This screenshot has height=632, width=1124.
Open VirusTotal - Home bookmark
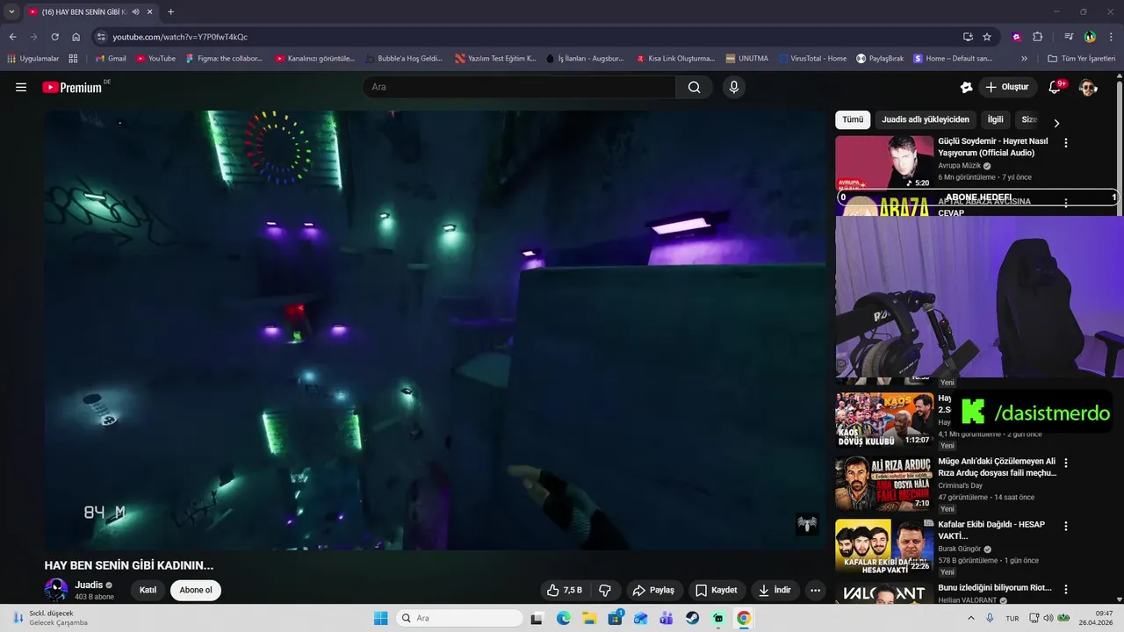pos(811,59)
